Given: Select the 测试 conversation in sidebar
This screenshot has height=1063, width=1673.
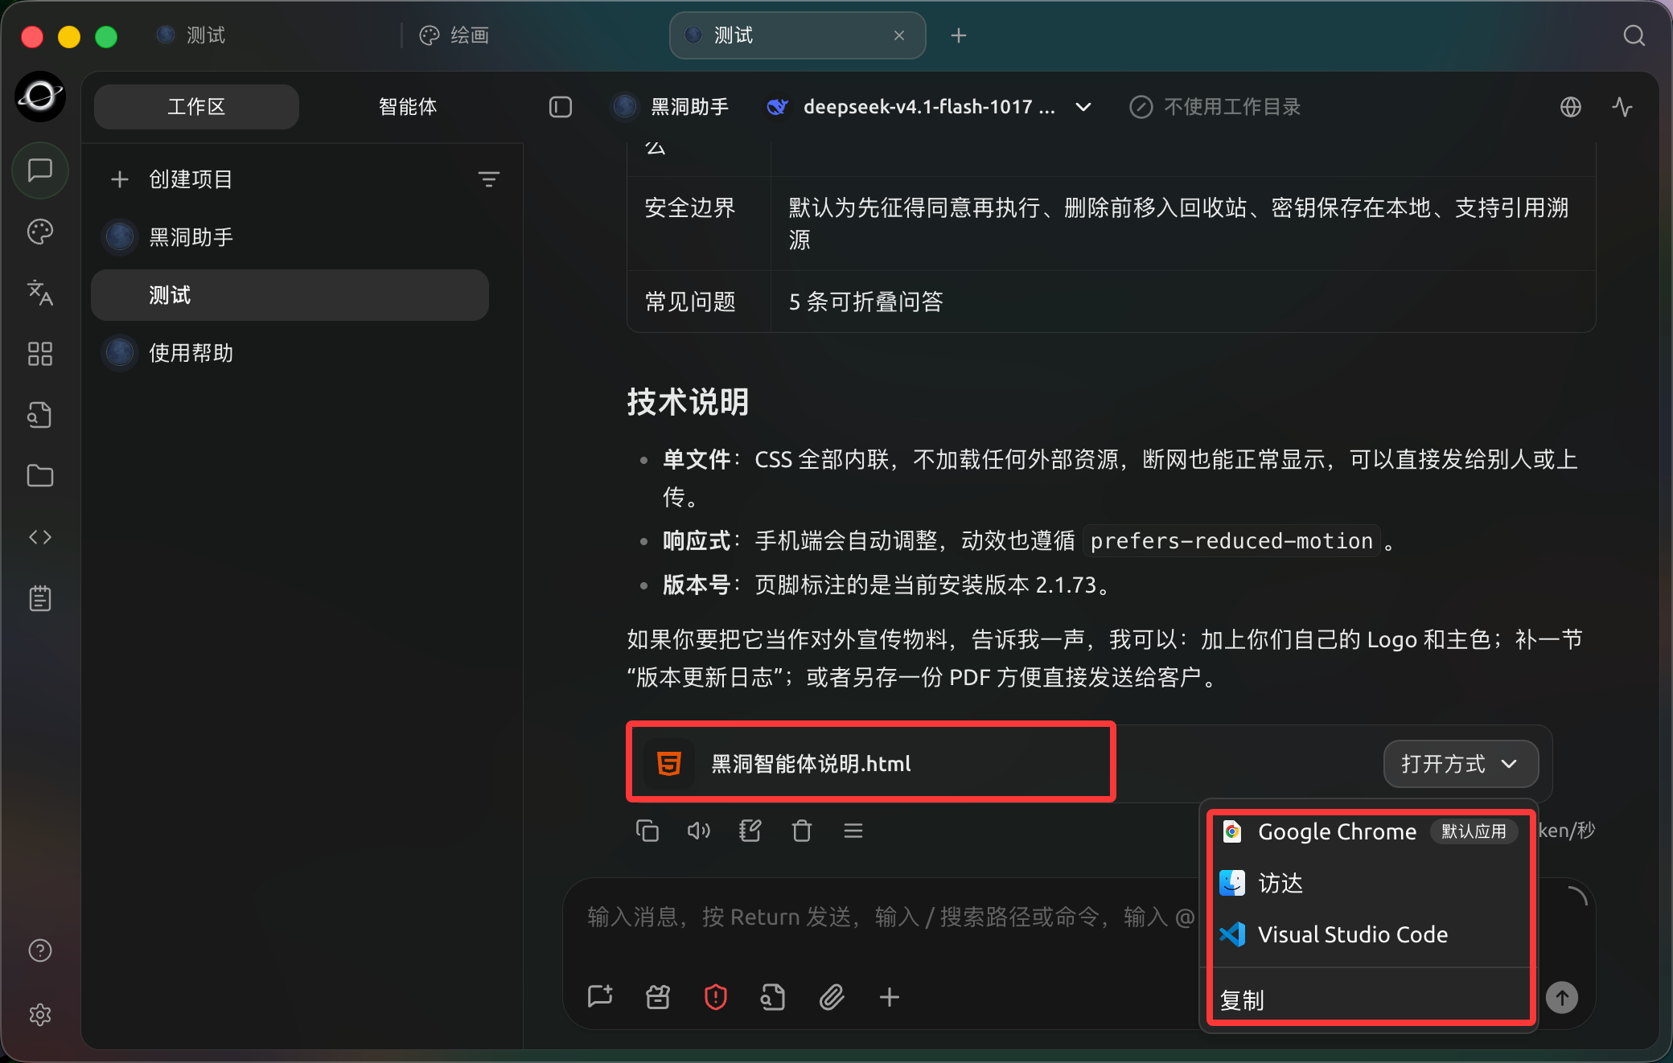Looking at the screenshot, I should [290, 295].
